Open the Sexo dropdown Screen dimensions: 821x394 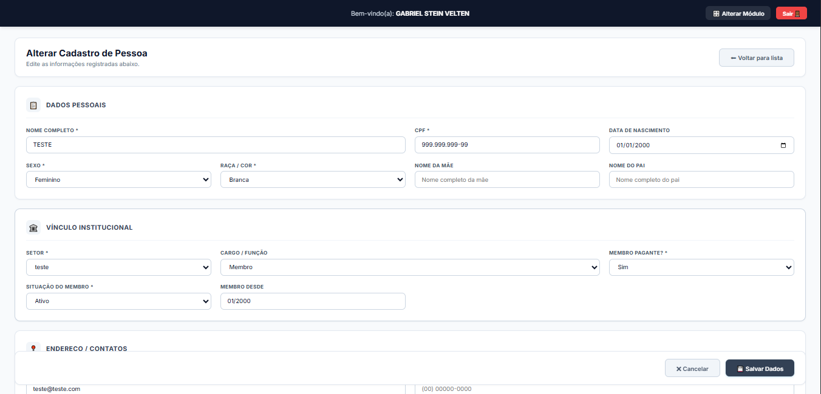118,179
